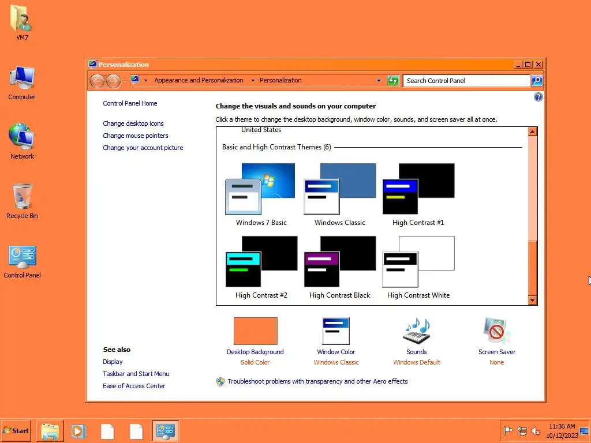Open the Display link

point(113,362)
